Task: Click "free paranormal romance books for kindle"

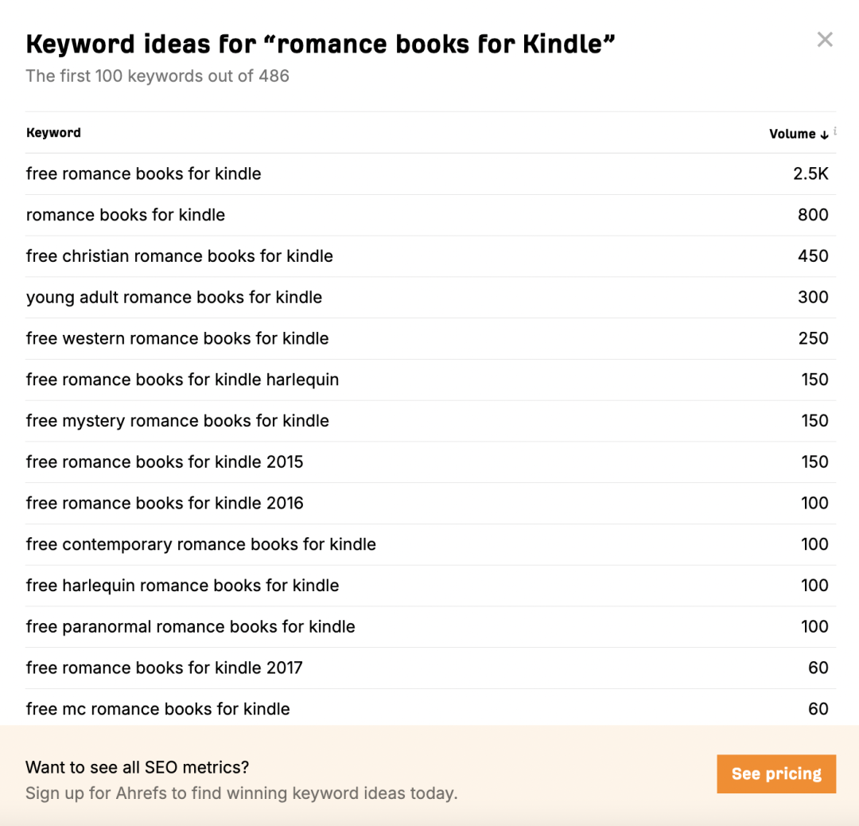Action: (190, 627)
